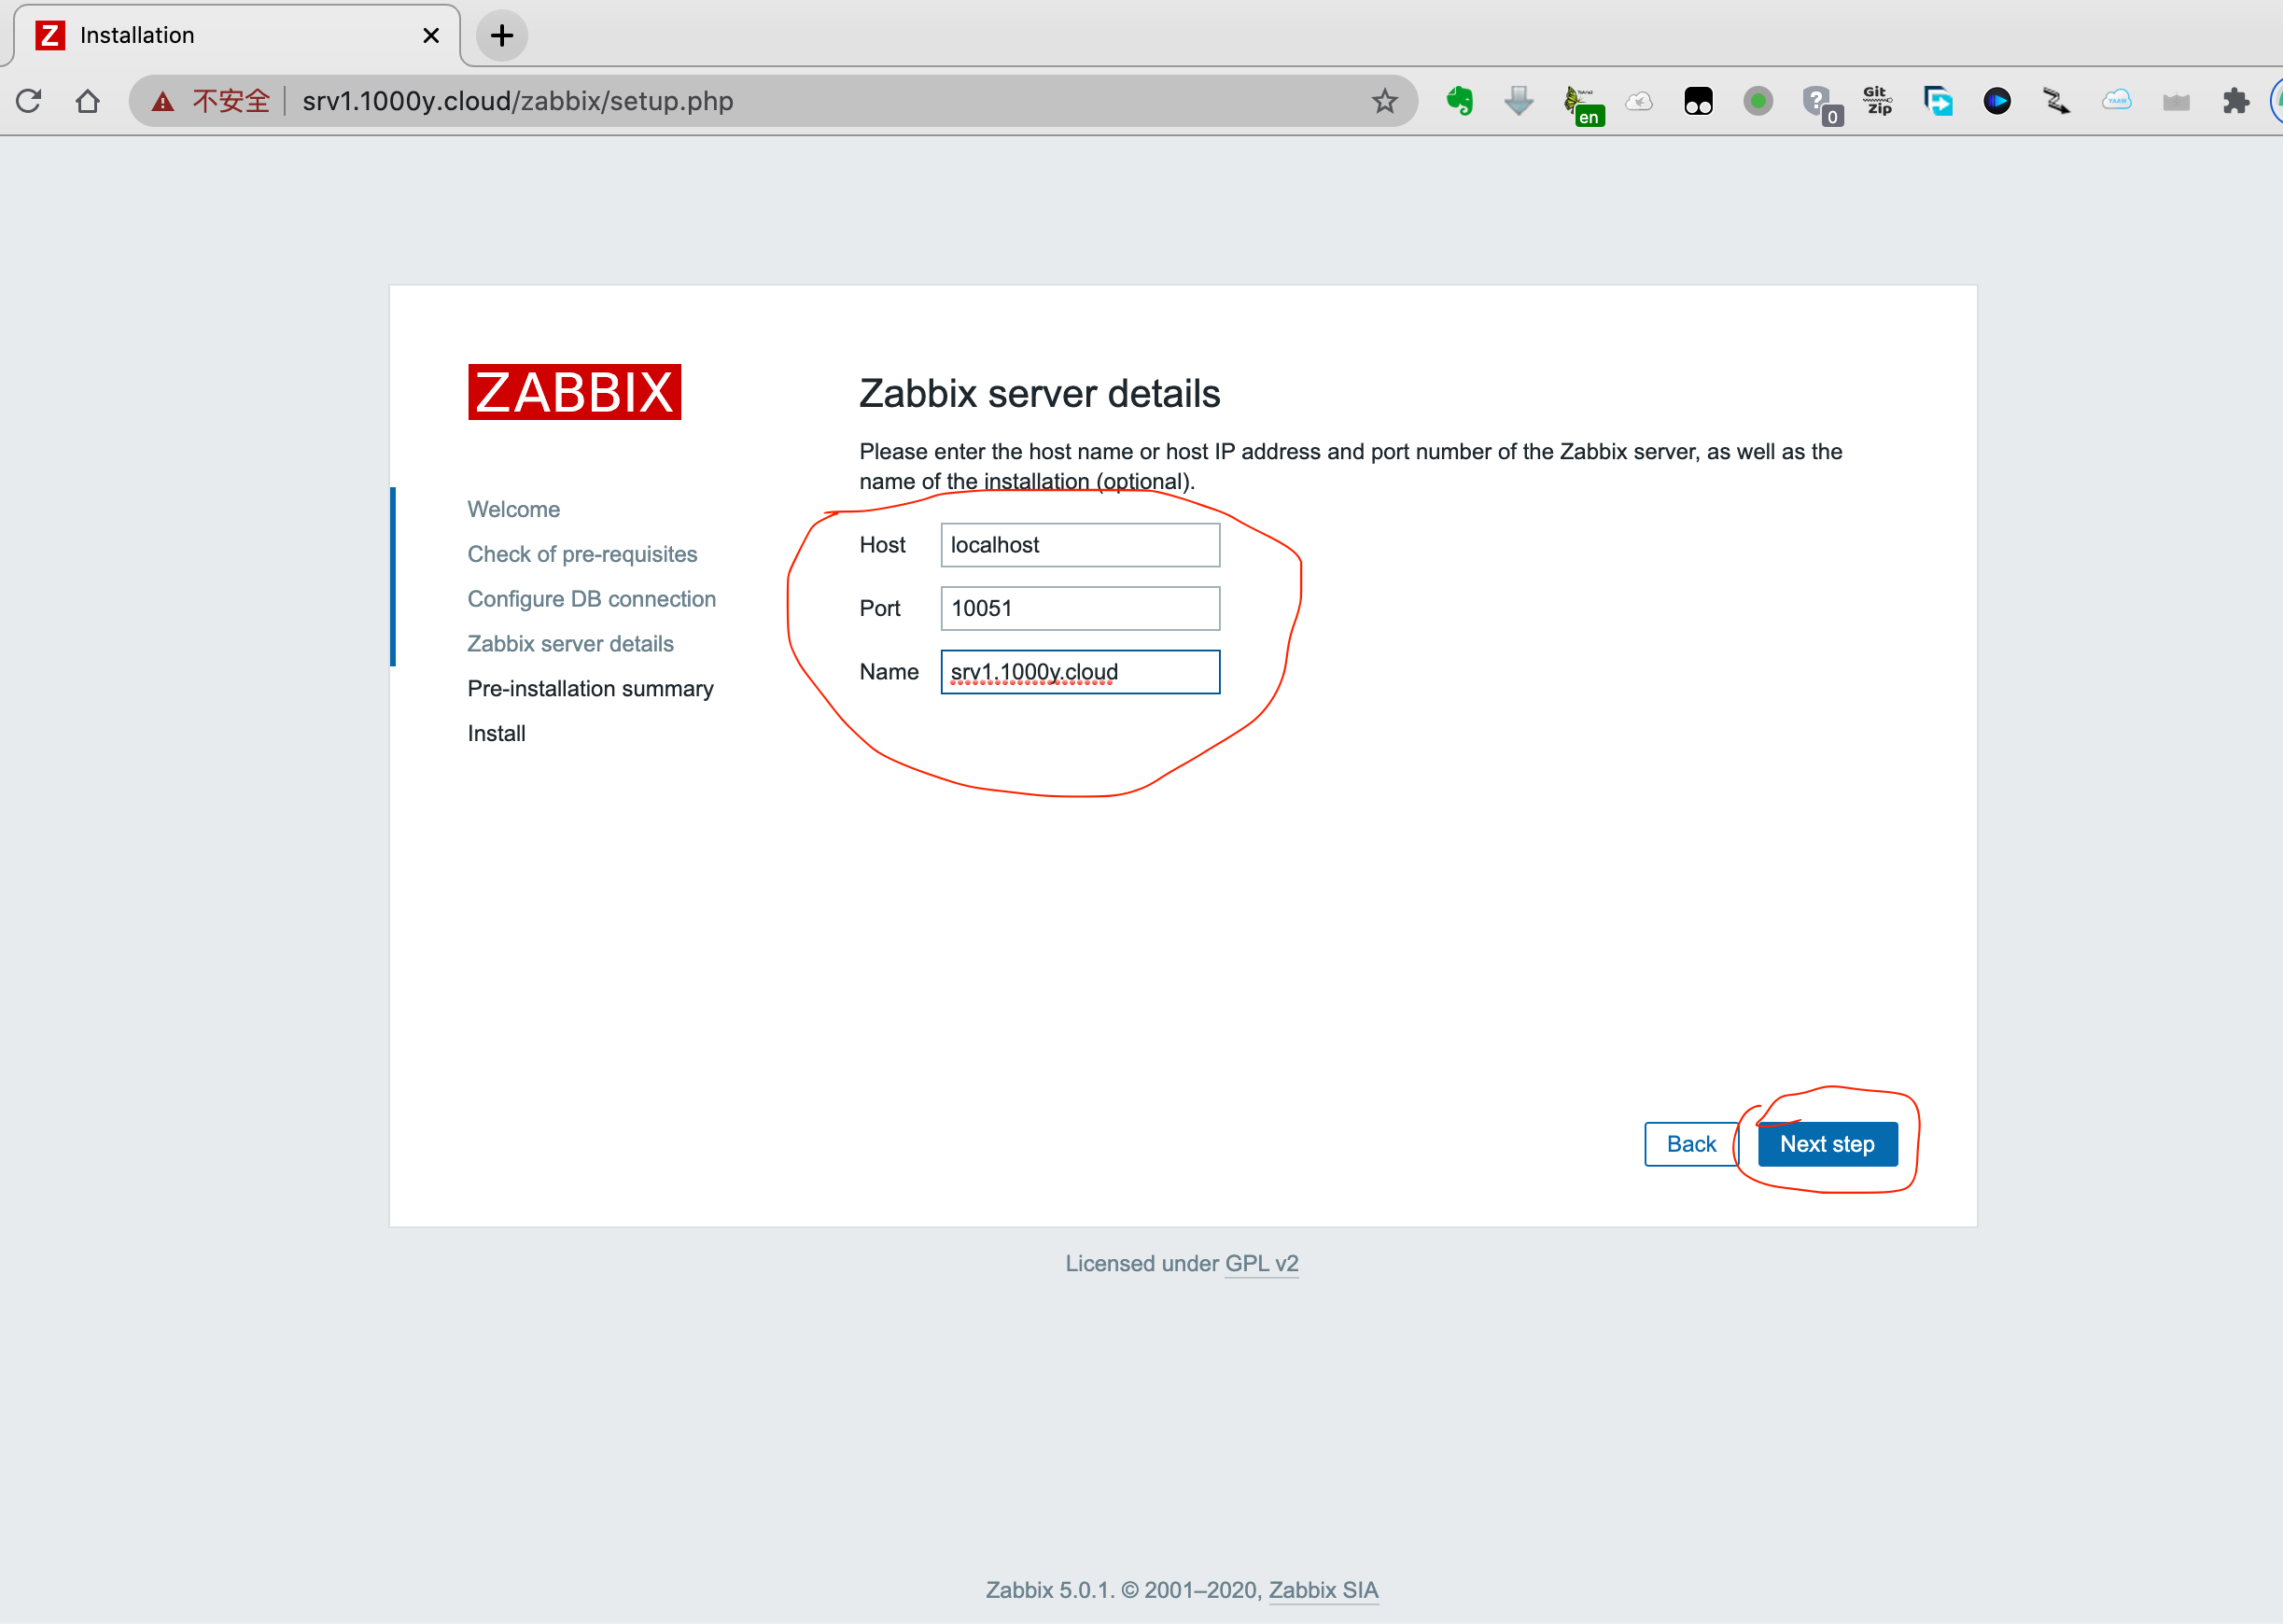Open the Chrome extensions puzzle-piece menu

click(2236, 101)
